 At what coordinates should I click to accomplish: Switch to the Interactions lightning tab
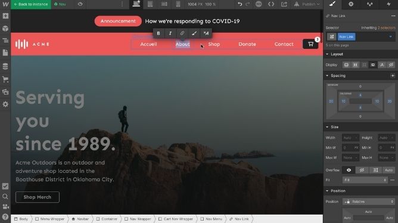[x=388, y=4]
